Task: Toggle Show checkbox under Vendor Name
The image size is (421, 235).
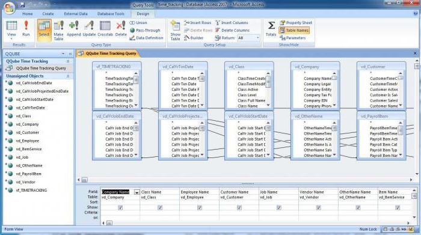Action: click(318, 207)
